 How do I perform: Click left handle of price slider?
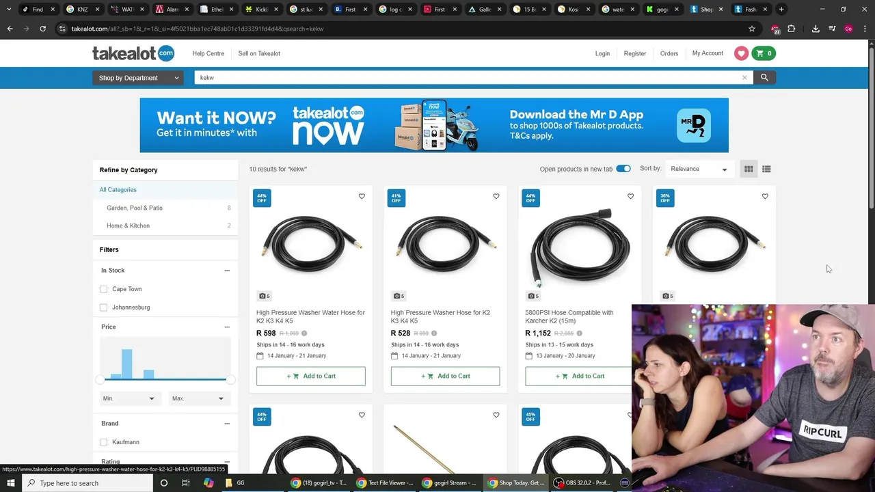100,379
